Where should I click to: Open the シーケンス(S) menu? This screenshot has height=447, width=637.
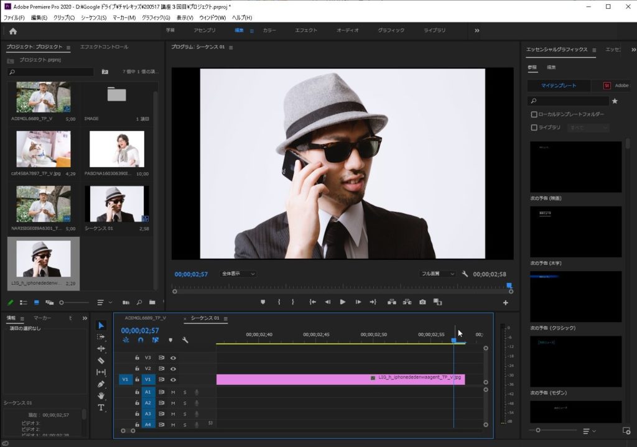tap(93, 17)
